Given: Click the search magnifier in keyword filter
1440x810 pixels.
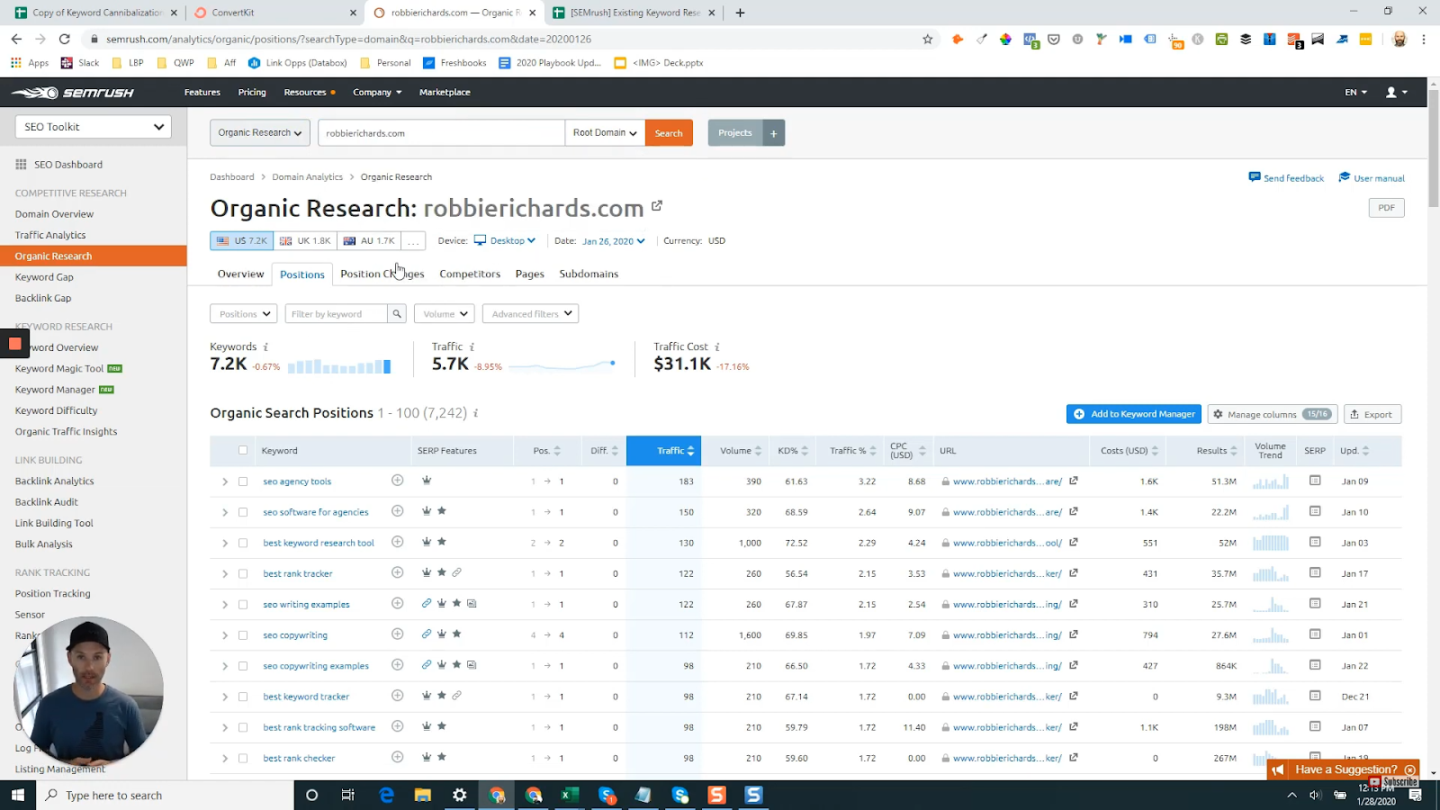Looking at the screenshot, I should pos(397,314).
